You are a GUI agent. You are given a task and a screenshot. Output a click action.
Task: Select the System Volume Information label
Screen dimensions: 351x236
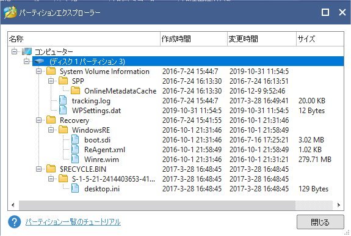[x=104, y=72]
